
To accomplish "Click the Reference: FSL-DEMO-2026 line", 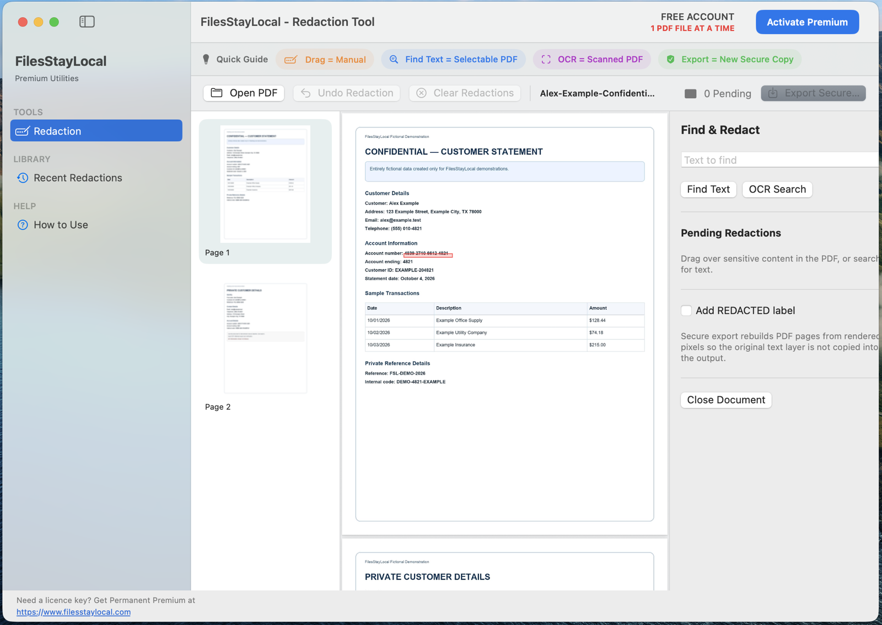I will 395,373.
